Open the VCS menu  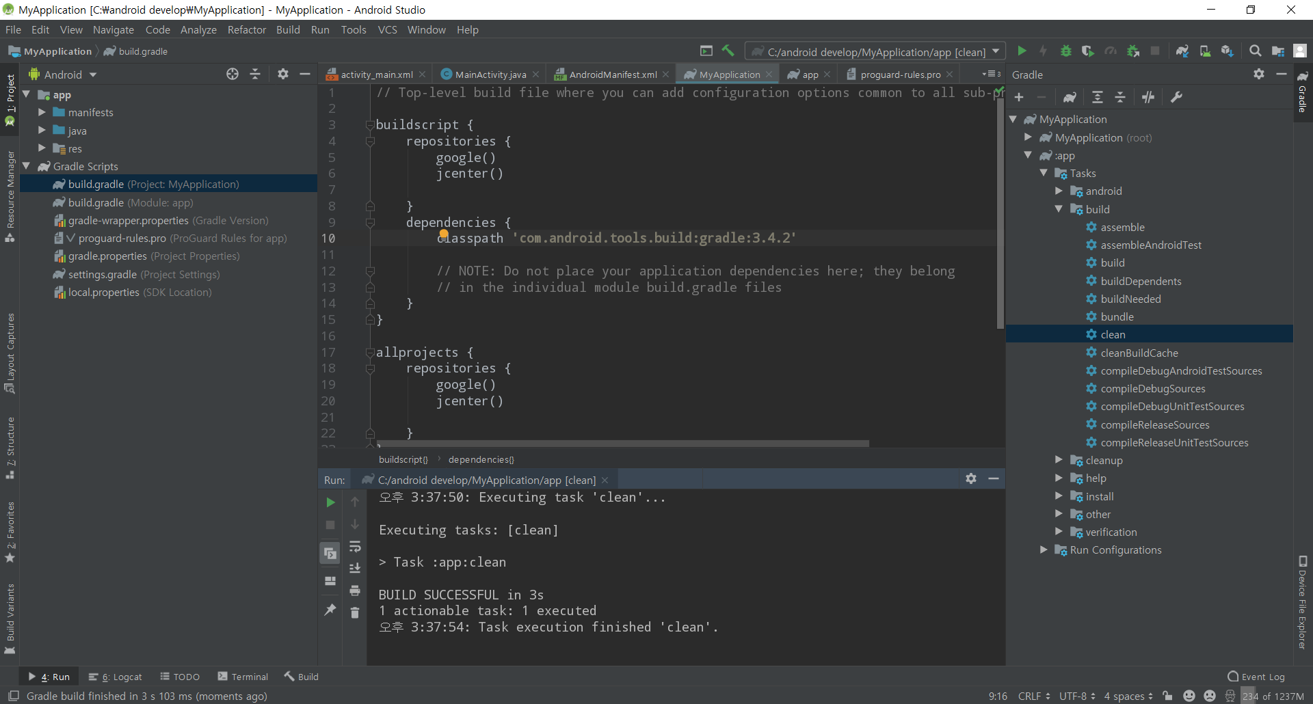click(387, 29)
